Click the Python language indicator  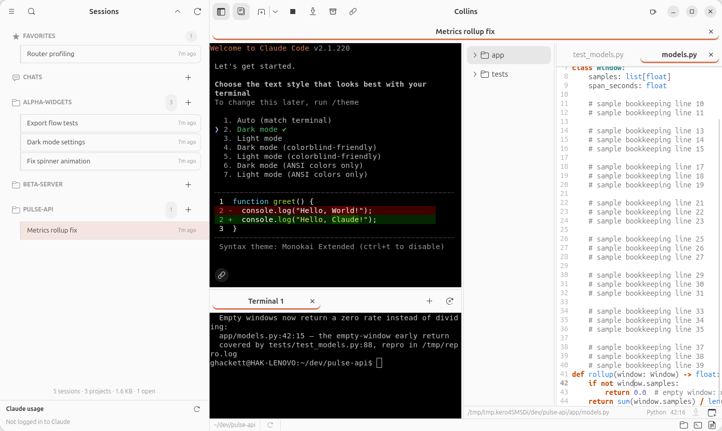pyautogui.click(x=656, y=412)
